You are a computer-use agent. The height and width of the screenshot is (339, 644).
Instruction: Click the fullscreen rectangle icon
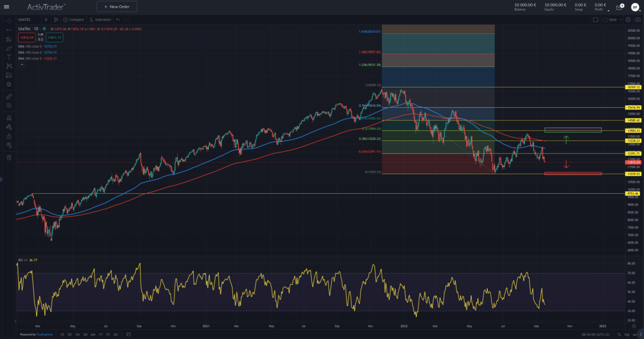click(595, 20)
